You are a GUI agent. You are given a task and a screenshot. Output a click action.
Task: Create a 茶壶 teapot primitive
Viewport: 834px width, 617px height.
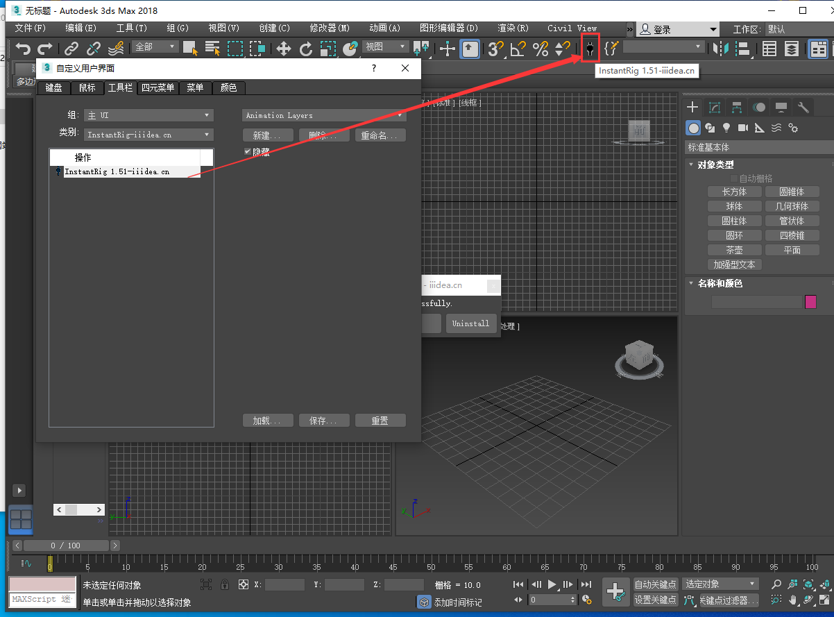[734, 250]
